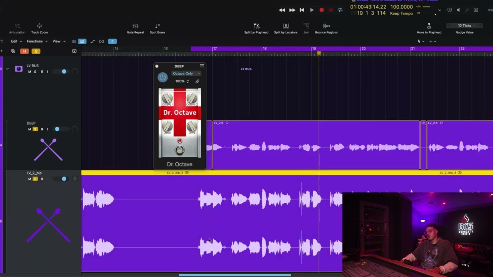This screenshot has width=493, height=277.
Task: Toggle the orange Hide (H) button
Action: point(25,51)
